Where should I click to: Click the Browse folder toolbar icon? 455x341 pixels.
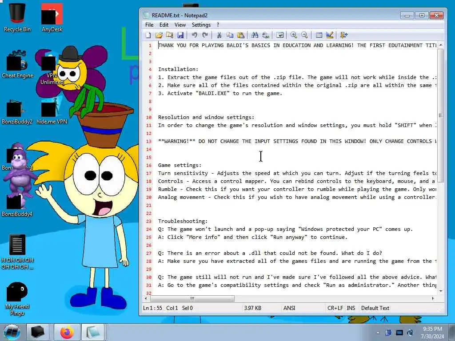click(x=169, y=35)
